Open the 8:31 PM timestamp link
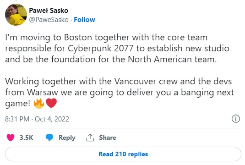The width and height of the screenshot is (245, 165). click(17, 119)
